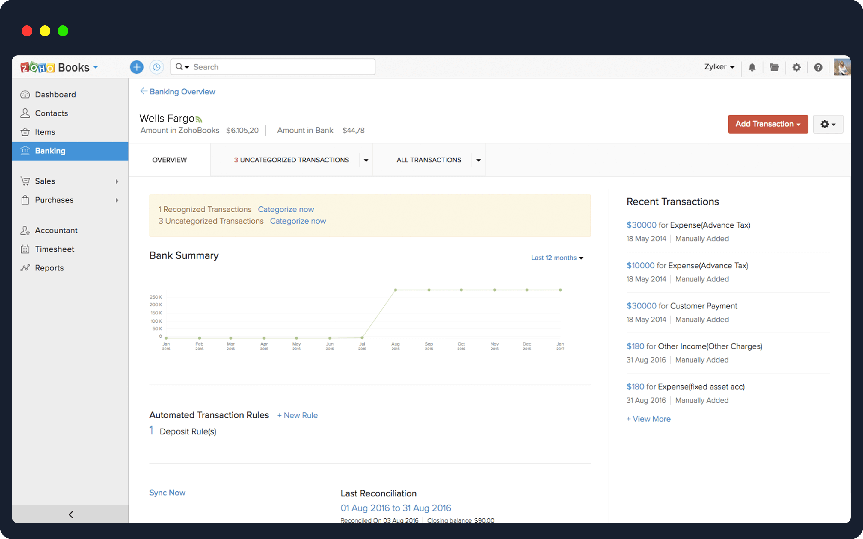Open the notifications bell icon
Viewport: 863px width, 539px height.
(752, 67)
